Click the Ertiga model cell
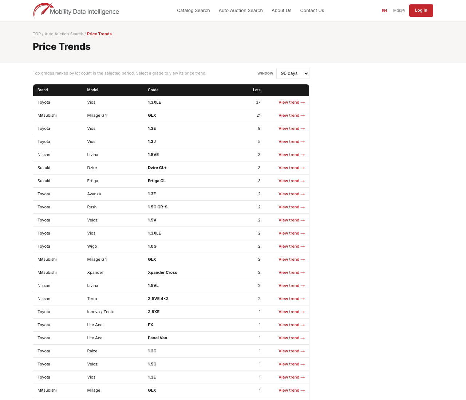This screenshot has width=466, height=400. 92,181
